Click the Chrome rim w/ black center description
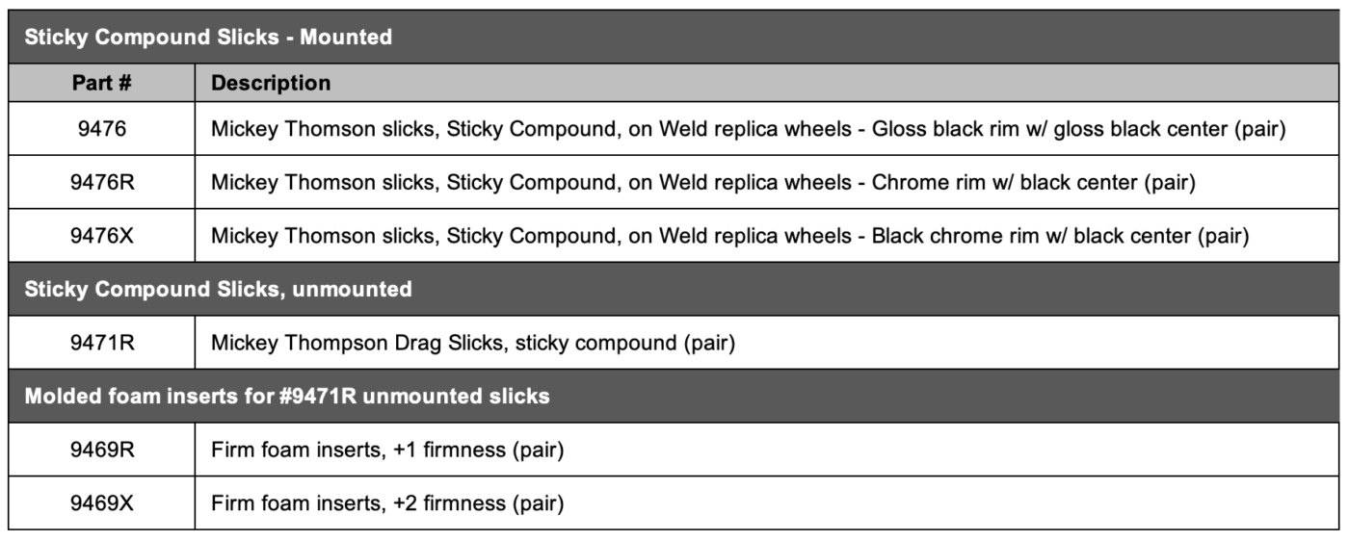Image resolution: width=1349 pixels, height=541 pixels. point(703,183)
